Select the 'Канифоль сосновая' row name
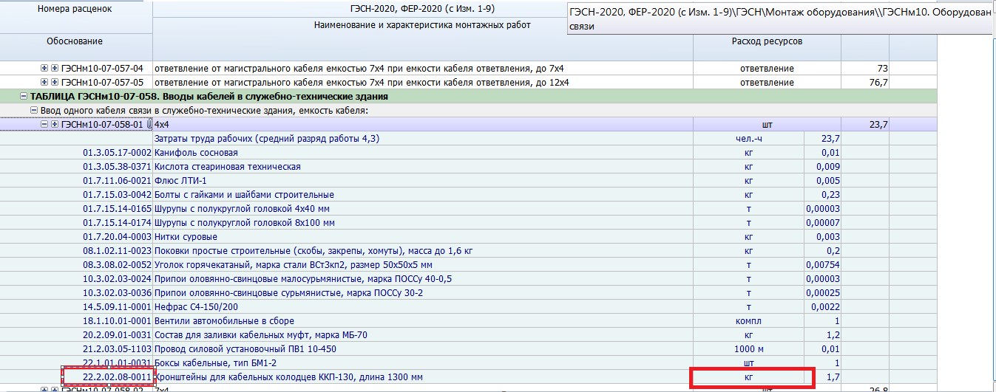996x392 pixels. [x=195, y=153]
